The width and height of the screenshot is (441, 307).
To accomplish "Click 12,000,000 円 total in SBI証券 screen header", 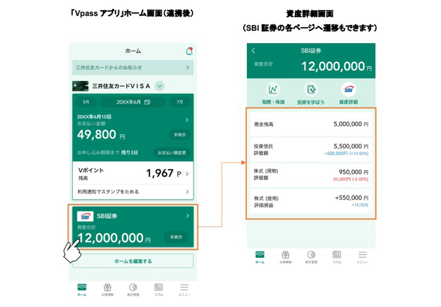I will click(336, 67).
